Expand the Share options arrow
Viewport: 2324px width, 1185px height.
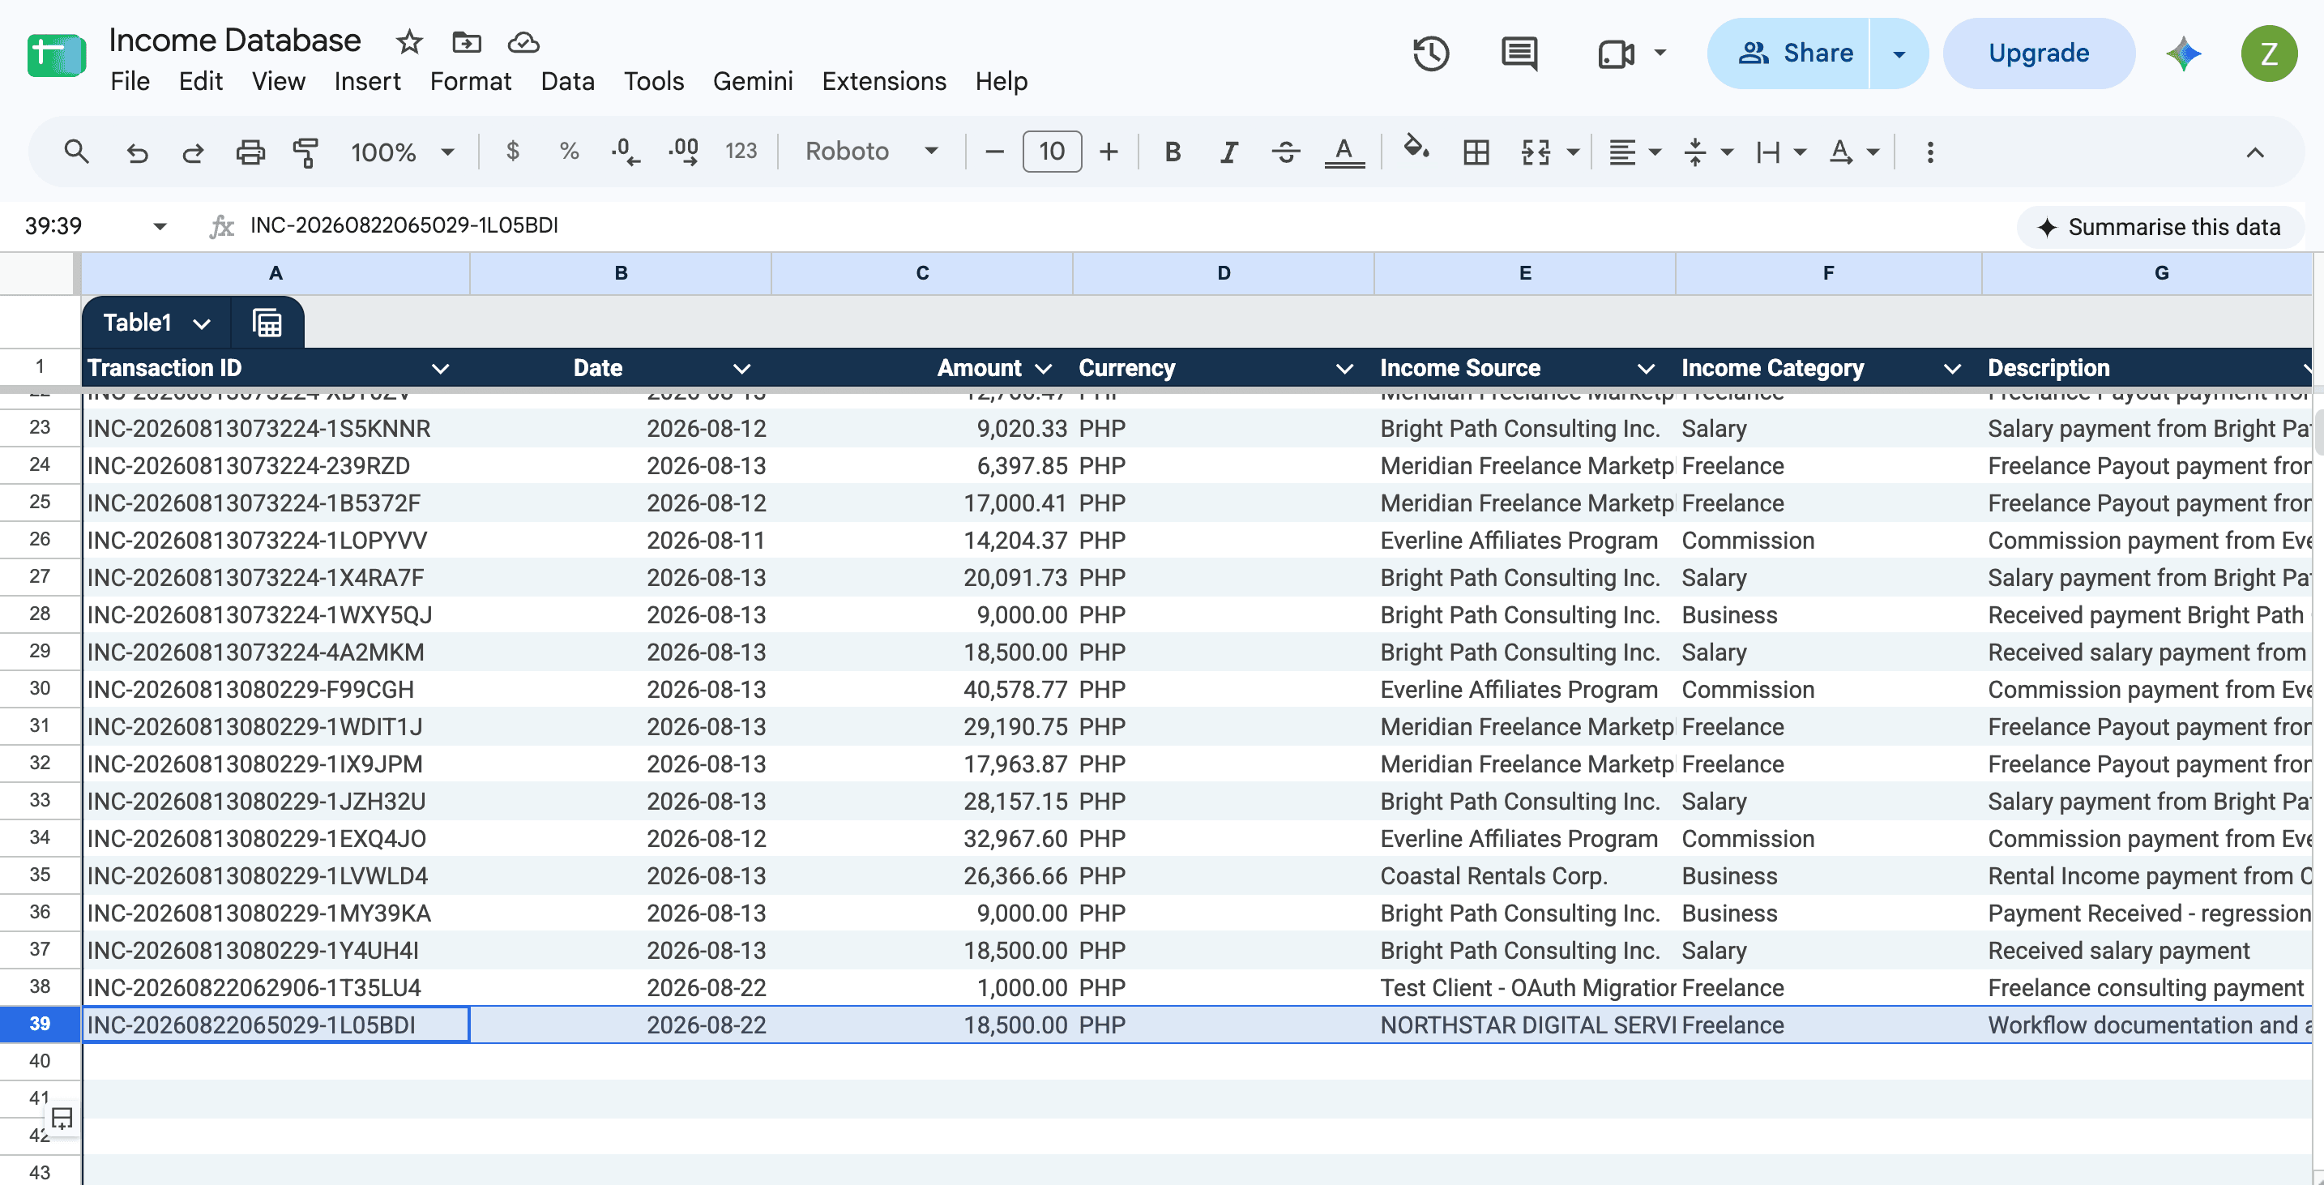1899,53
